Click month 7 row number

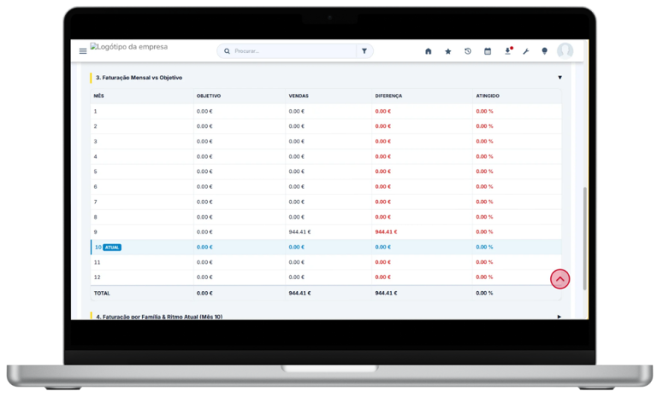[96, 201]
